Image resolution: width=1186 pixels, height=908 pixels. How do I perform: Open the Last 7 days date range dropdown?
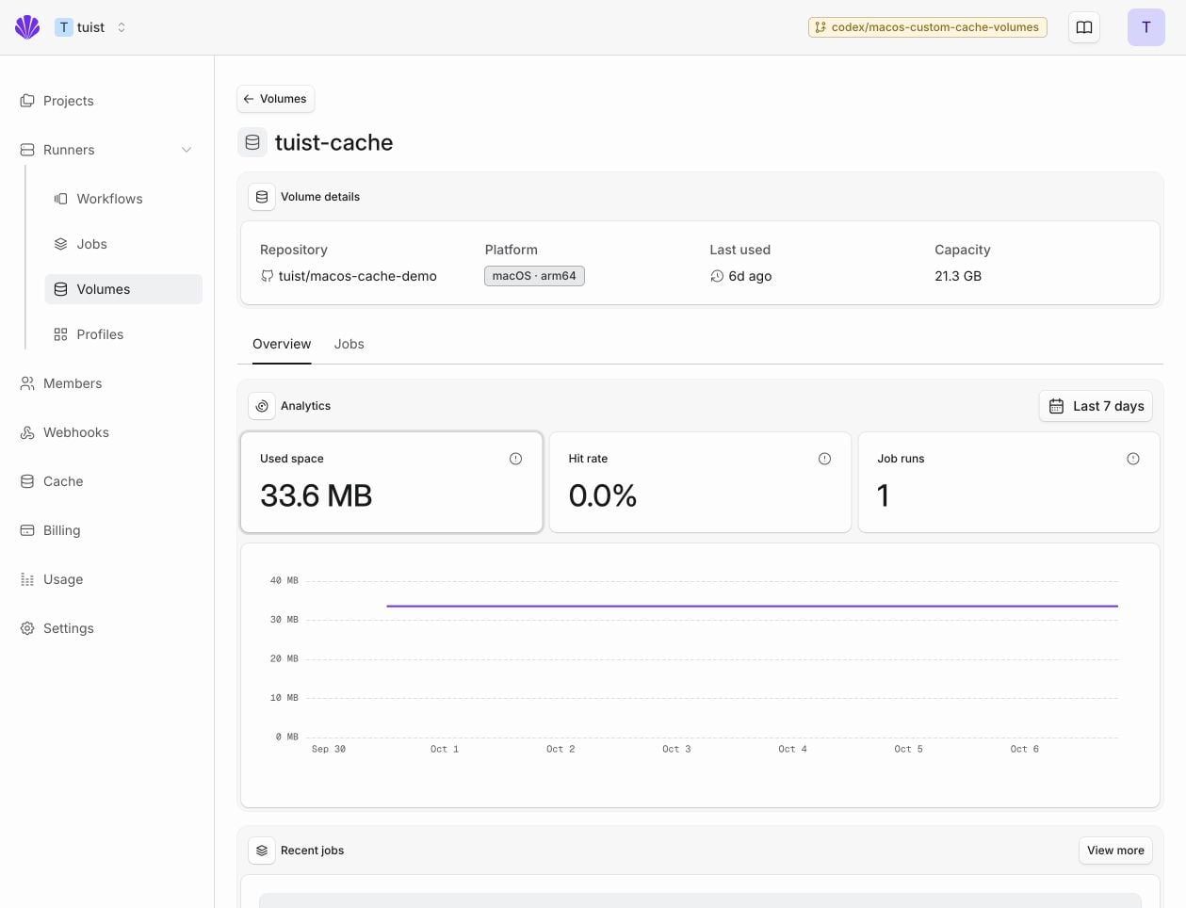click(x=1096, y=406)
